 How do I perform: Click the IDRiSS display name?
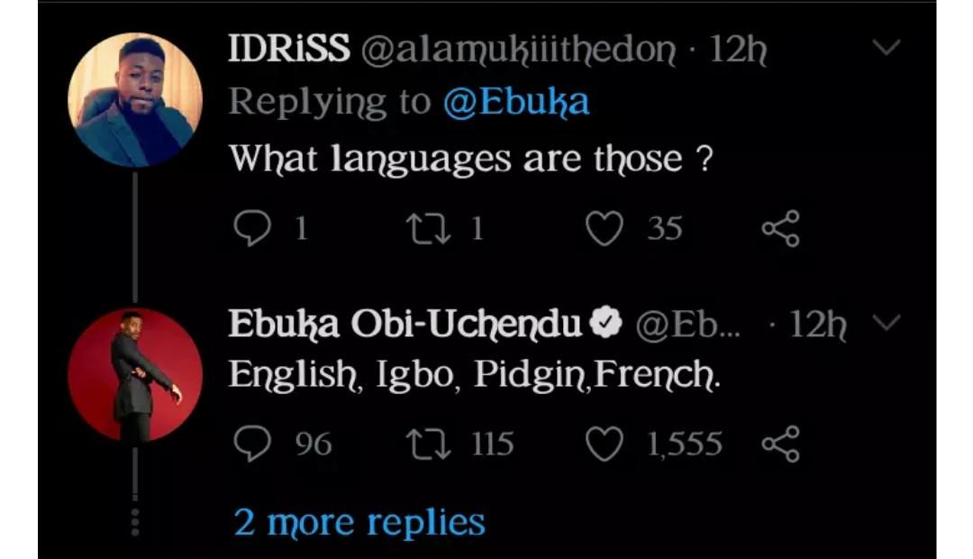click(288, 50)
